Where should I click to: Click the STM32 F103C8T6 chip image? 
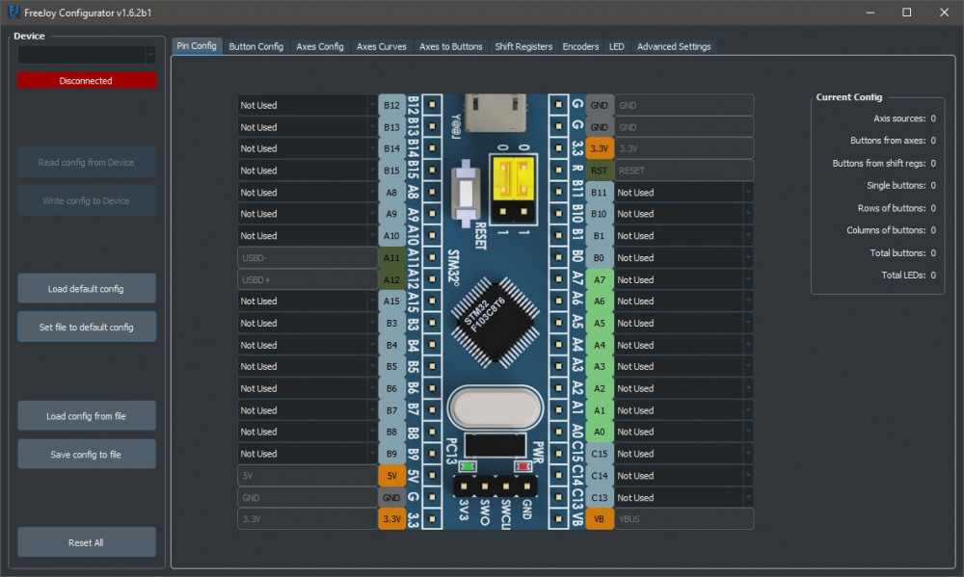tap(494, 321)
